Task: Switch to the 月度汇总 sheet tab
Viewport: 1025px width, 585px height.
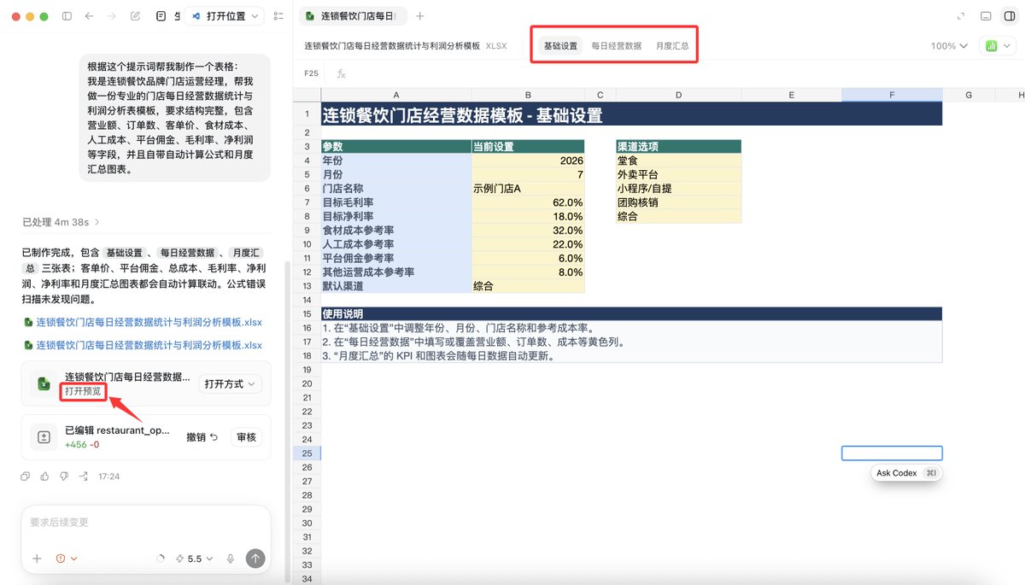Action: pos(672,46)
